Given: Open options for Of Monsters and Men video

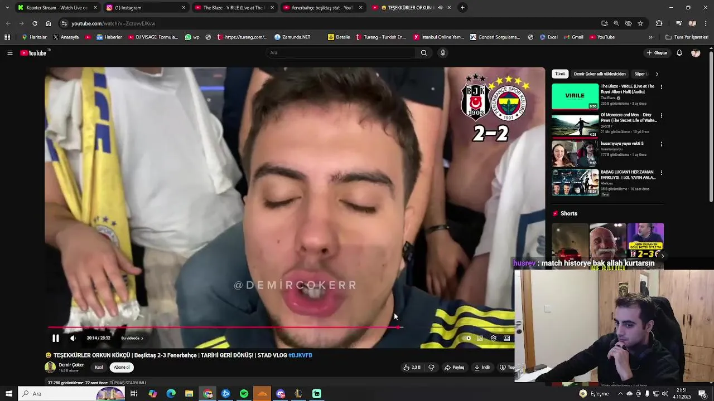Looking at the screenshot, I should (x=662, y=115).
